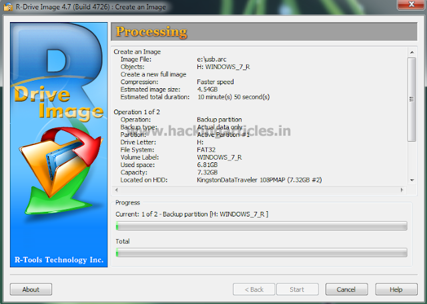Click the 'Create an Image' heading line

point(137,52)
